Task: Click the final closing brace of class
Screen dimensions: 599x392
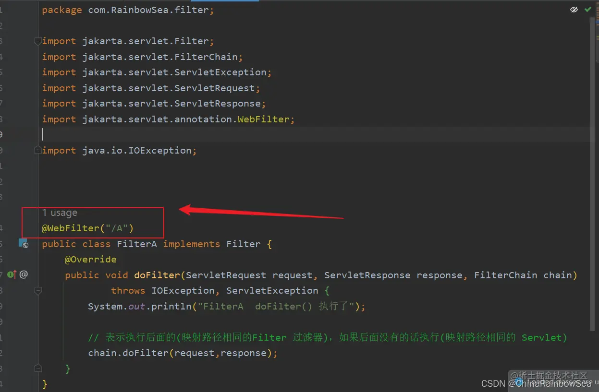Action: tap(45, 384)
